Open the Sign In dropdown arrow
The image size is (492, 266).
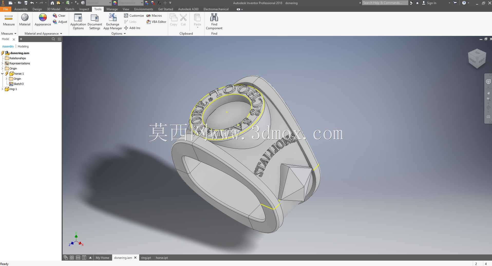pyautogui.click(x=449, y=3)
